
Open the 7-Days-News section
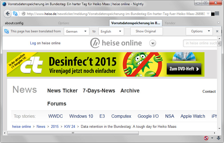point(99,91)
